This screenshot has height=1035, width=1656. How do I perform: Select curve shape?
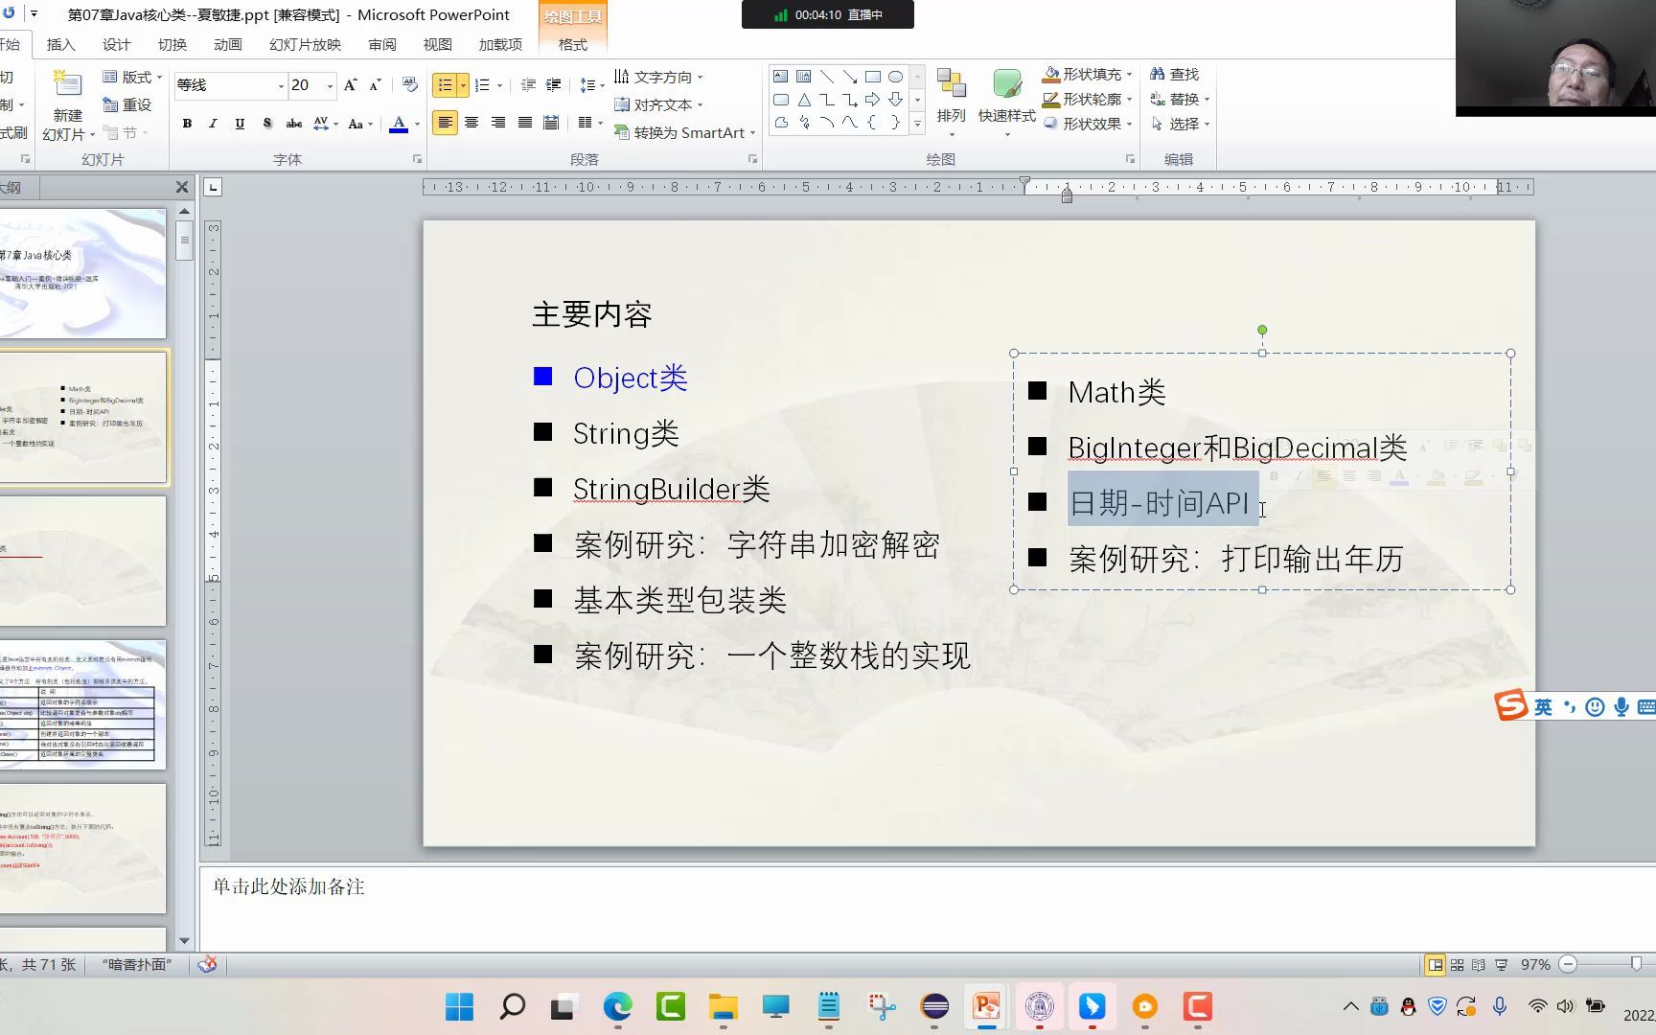pyautogui.click(x=850, y=123)
